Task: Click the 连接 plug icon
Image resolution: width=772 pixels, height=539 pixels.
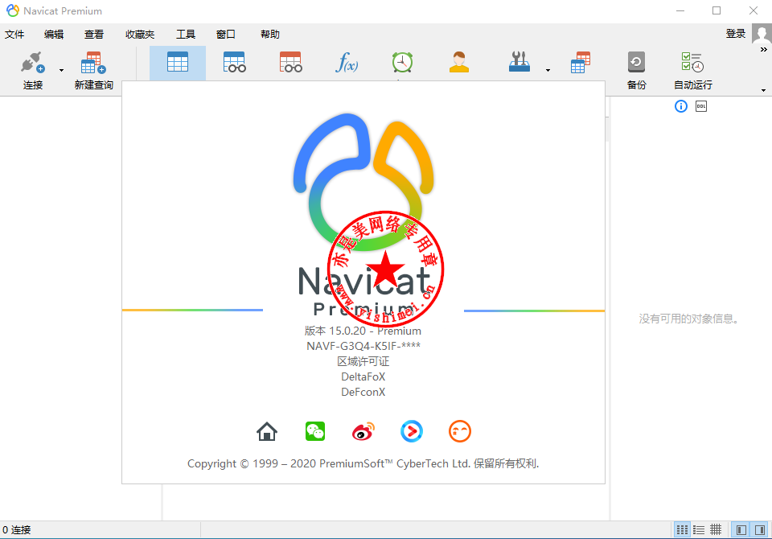Action: [x=32, y=63]
